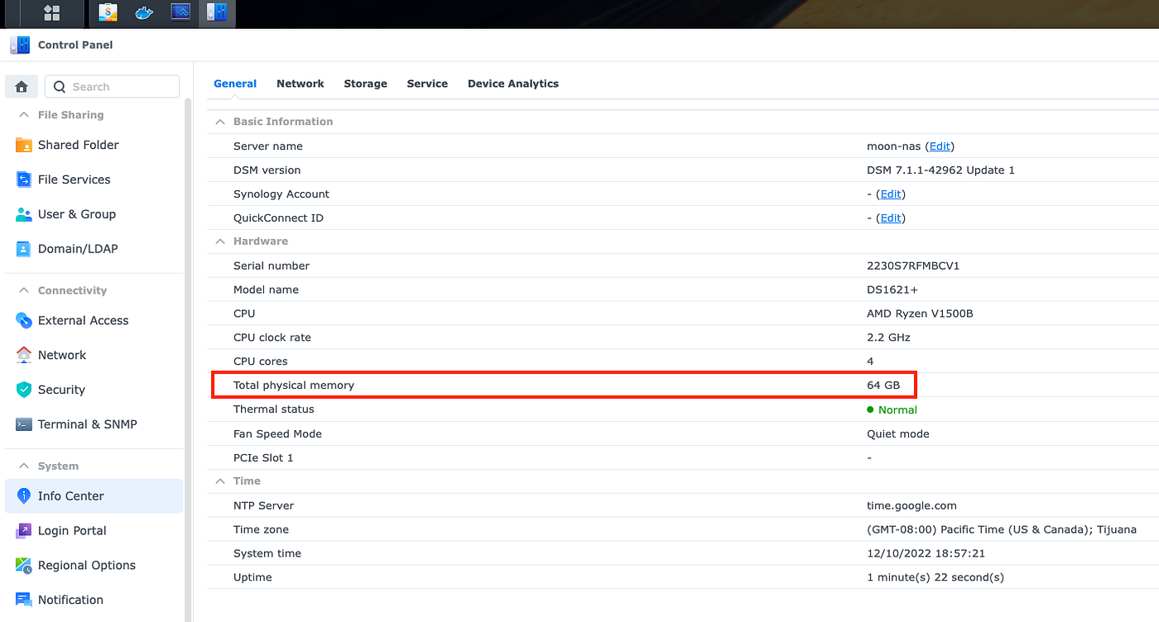The image size is (1159, 622).
Task: Open Domain/LDAP settings
Action: (94, 249)
